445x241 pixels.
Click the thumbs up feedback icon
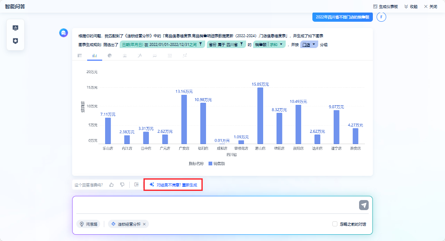click(111, 185)
